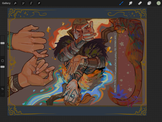Viewport: 162px width, 122px height.
Task: Tap the square modify button in sidebar
Action: [2, 61]
